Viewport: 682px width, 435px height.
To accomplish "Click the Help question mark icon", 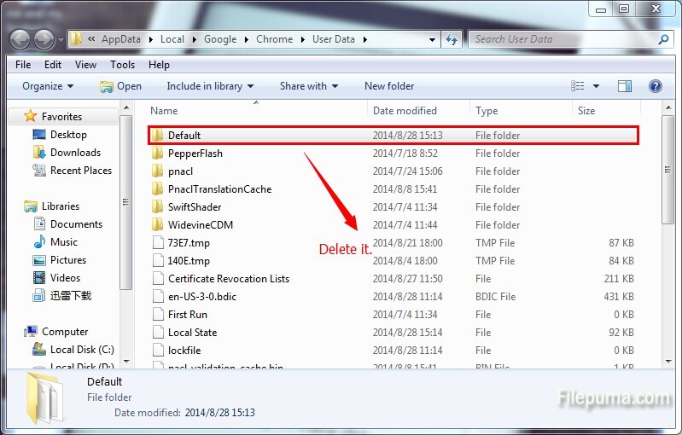I will tap(655, 86).
